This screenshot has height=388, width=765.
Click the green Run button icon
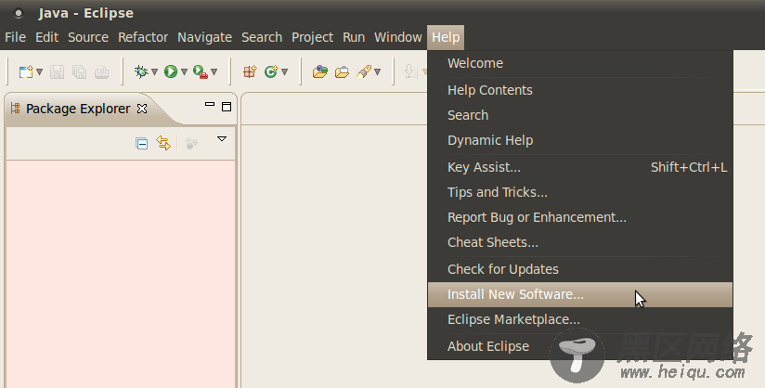pyautogui.click(x=171, y=71)
